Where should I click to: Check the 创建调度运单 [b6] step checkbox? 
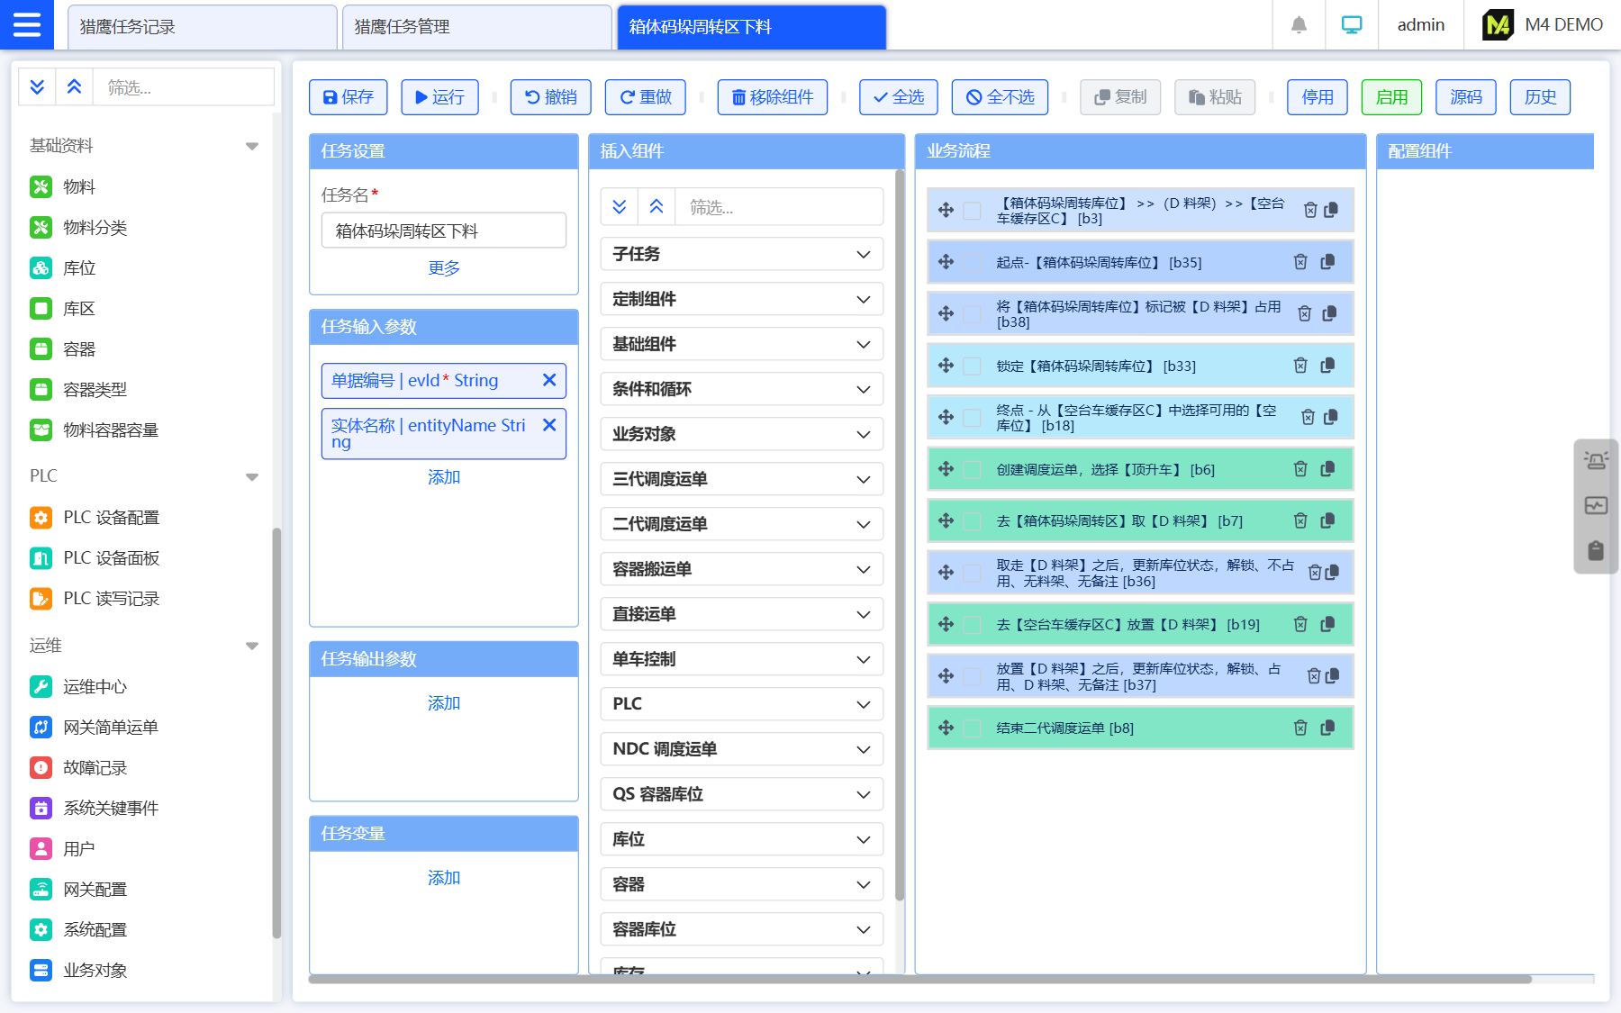973,470
